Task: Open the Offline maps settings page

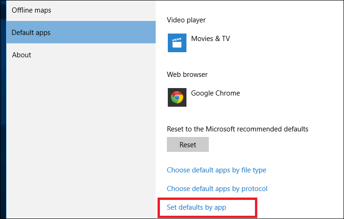Action: click(81, 10)
